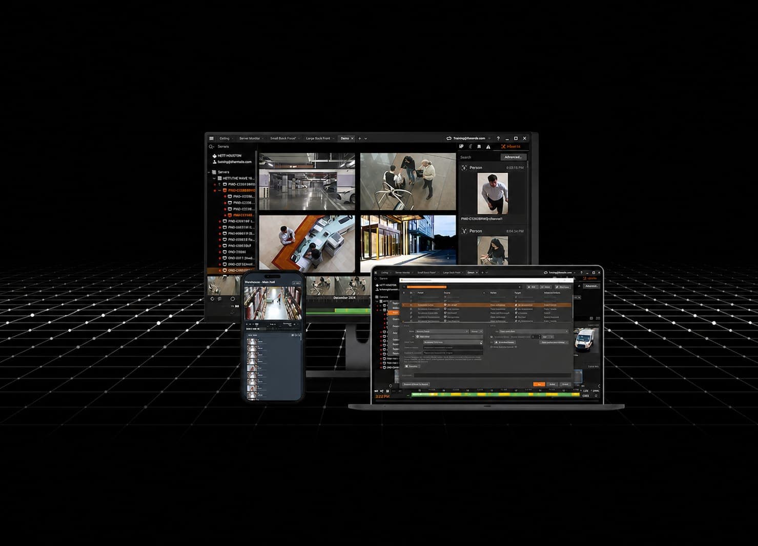Viewport: 758px width, 546px height.
Task: Focus the Search field in the objects panel
Action: point(479,158)
